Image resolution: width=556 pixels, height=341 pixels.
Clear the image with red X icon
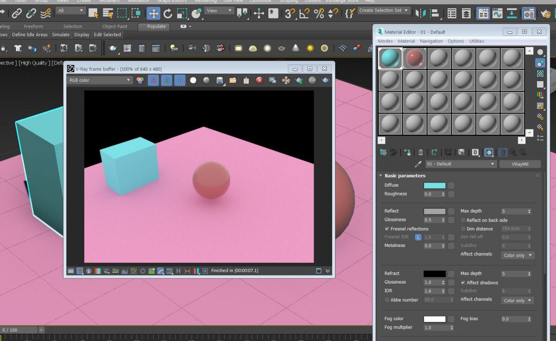259,80
